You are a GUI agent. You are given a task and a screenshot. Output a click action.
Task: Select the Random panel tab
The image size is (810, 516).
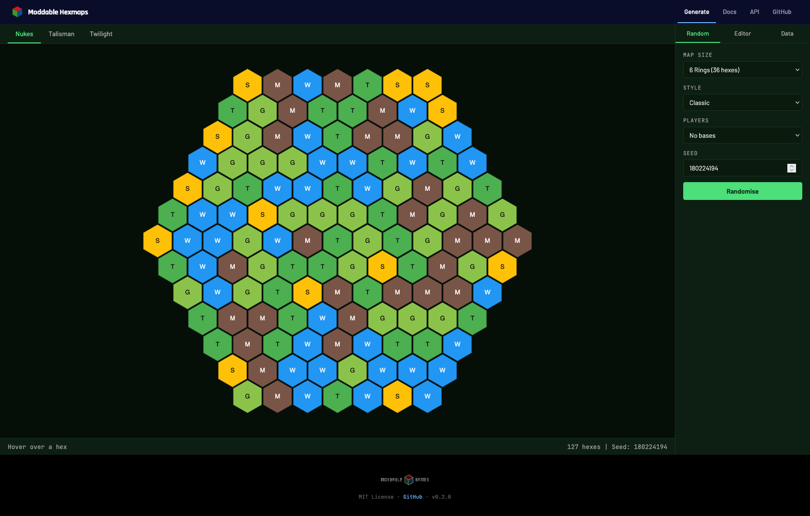pos(698,34)
